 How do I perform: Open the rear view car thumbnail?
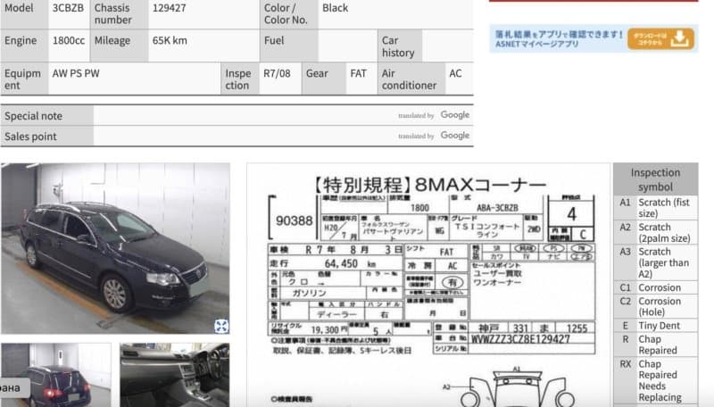[x=56, y=375]
